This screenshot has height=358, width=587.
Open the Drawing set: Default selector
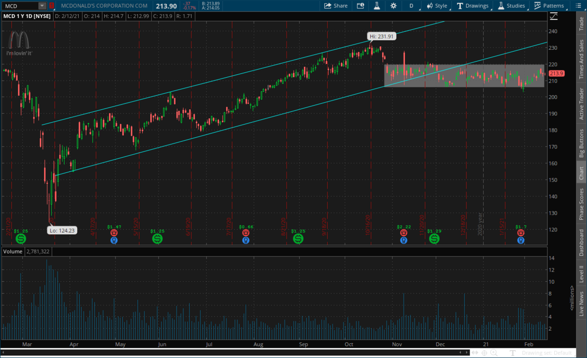[546, 353]
